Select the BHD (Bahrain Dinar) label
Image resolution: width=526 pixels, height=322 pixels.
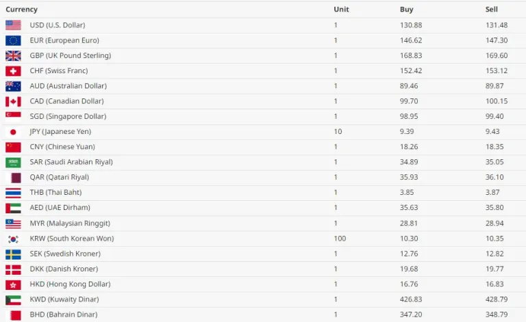point(63,314)
